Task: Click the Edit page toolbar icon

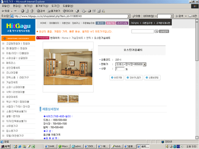Action: click(94, 11)
